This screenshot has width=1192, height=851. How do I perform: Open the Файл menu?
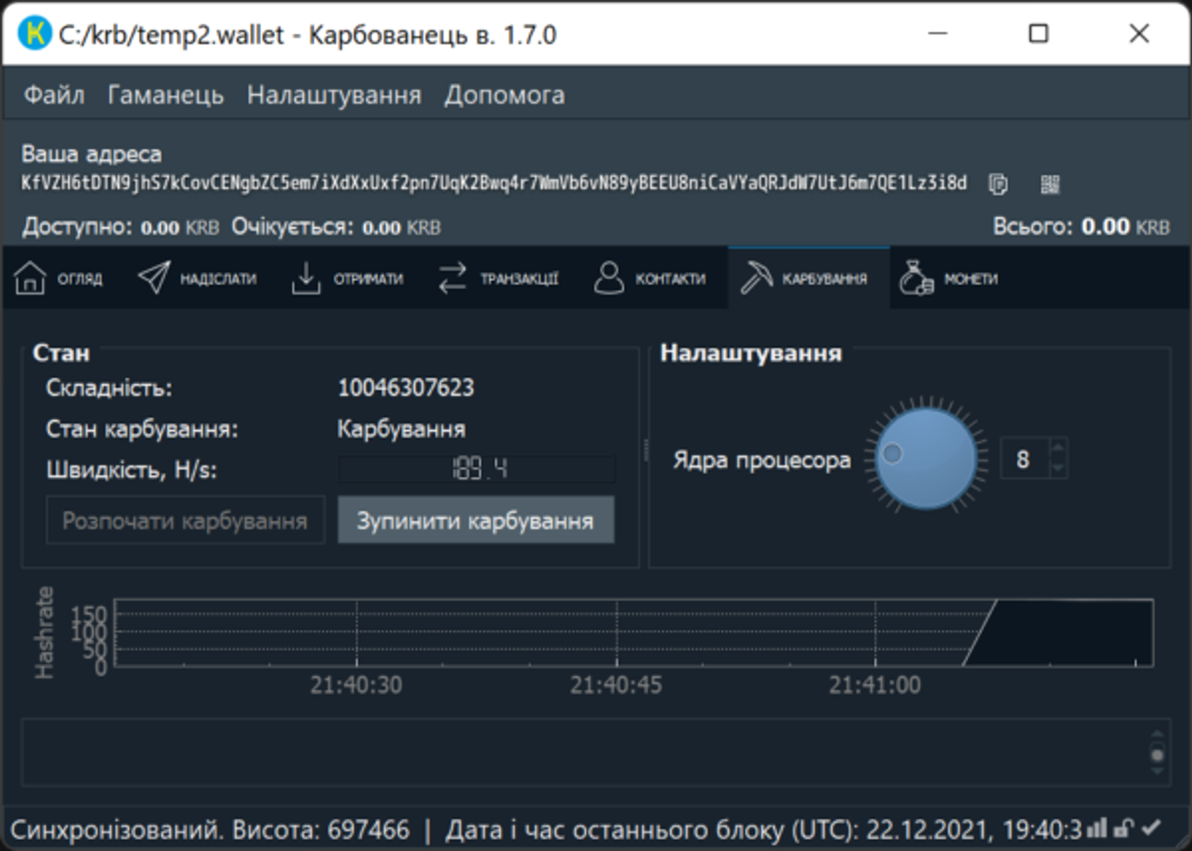coord(54,95)
